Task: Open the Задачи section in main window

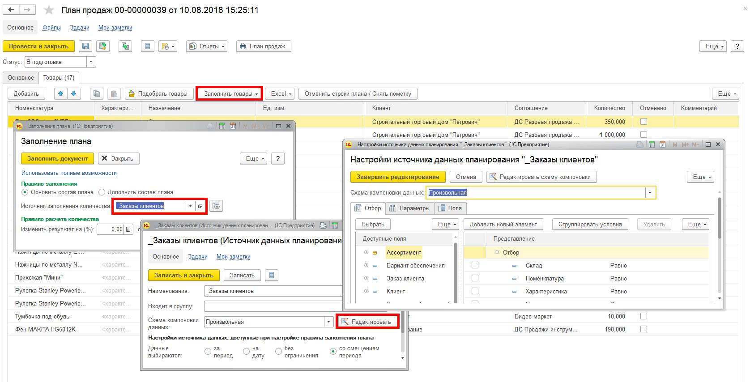Action: pyautogui.click(x=80, y=27)
